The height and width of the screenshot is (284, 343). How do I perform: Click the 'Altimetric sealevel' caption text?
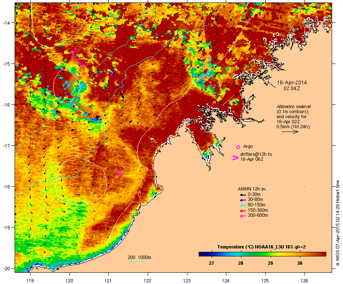click(294, 106)
